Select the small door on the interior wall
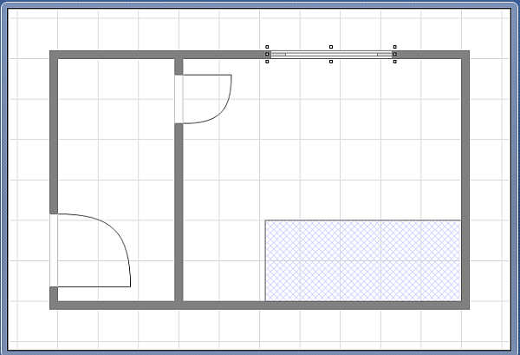520x355 pixels. [x=203, y=99]
